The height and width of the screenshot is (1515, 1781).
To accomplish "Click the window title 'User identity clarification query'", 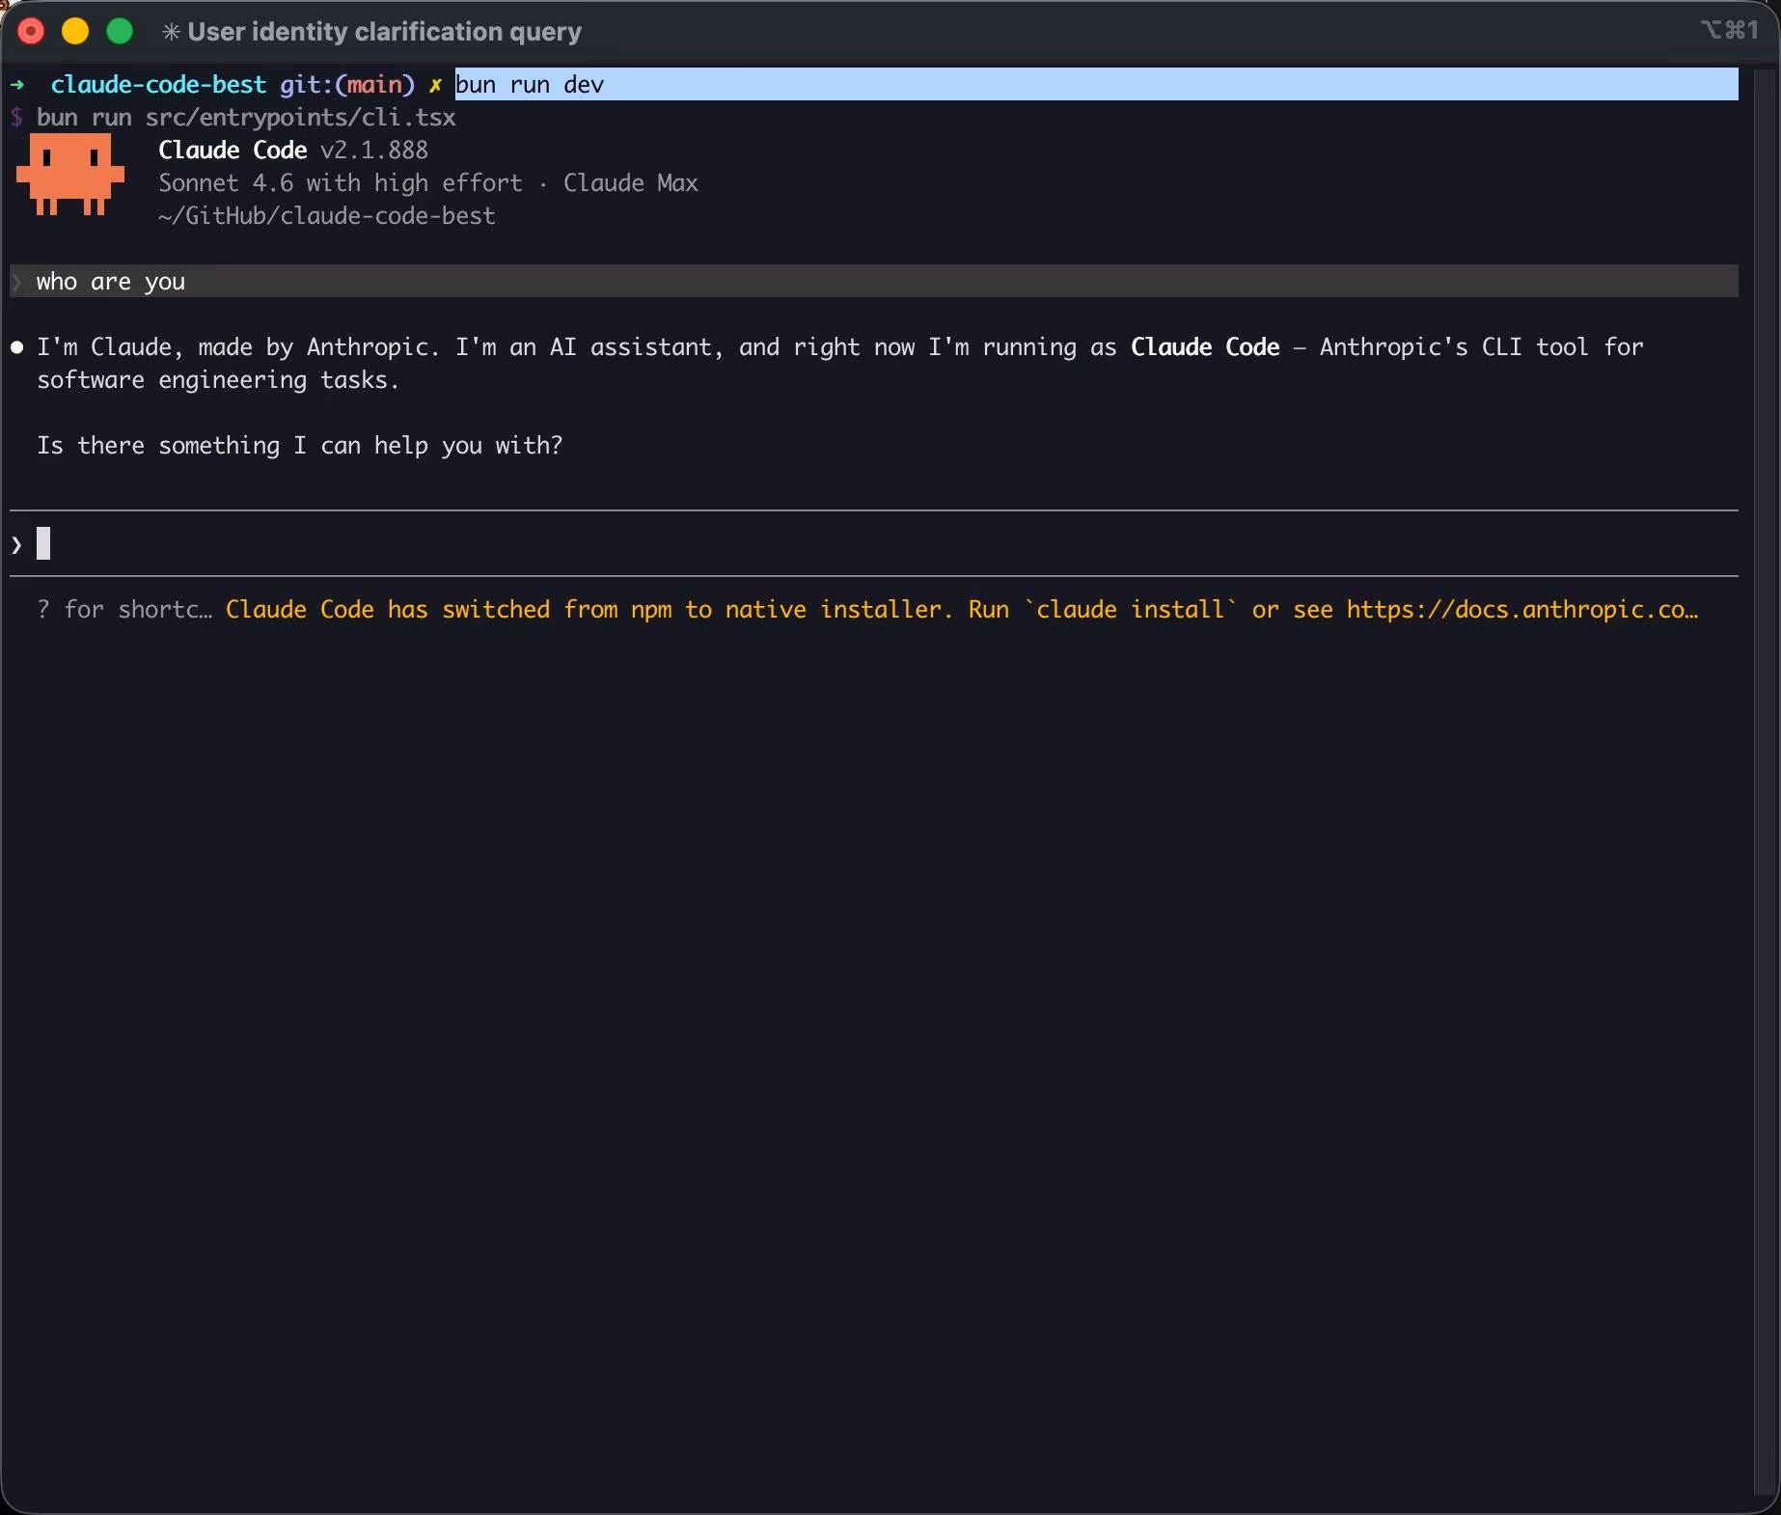I will click(x=384, y=32).
